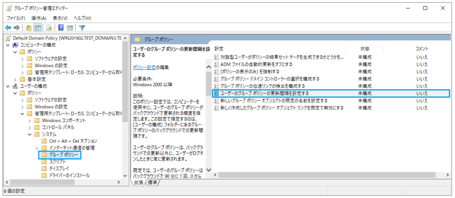Open the ヘルプ(H) menu
The height and width of the screenshot is (198, 455).
click(82, 18)
